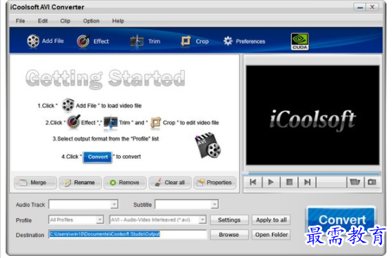This screenshot has width=392, height=258.
Task: Open the Crop tool
Action: pos(185,41)
